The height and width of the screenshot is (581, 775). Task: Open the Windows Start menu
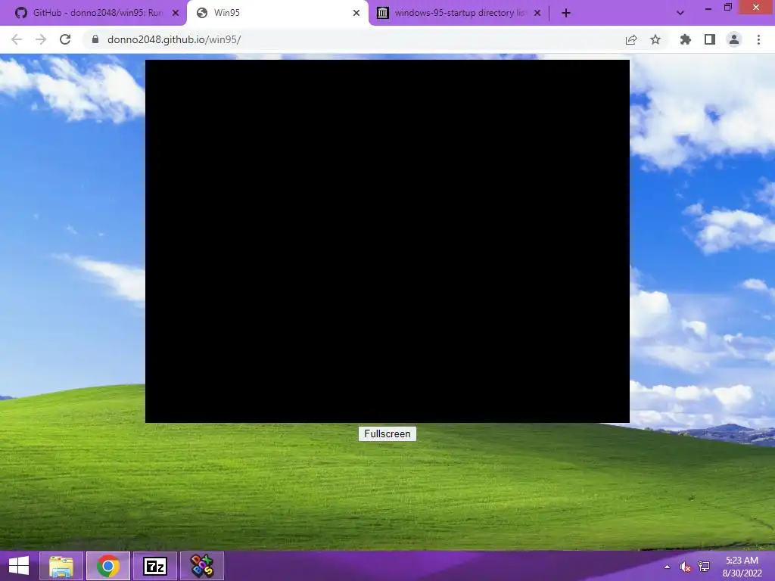(19, 566)
